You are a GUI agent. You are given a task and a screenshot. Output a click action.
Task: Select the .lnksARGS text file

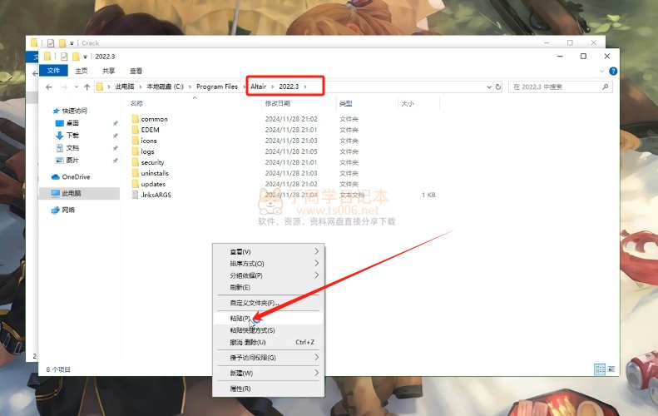point(156,195)
